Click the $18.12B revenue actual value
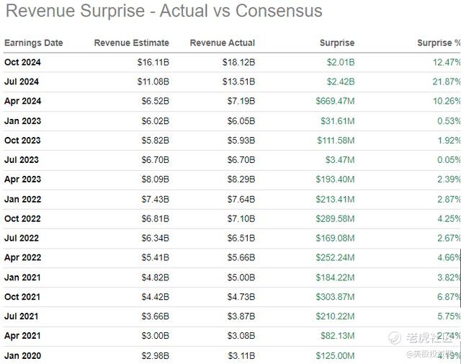The image size is (461, 364). coord(238,63)
